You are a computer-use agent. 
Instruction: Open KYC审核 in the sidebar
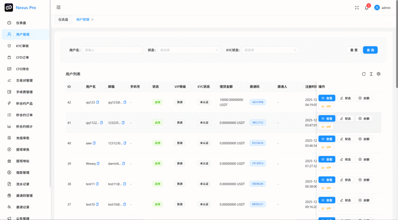22,46
